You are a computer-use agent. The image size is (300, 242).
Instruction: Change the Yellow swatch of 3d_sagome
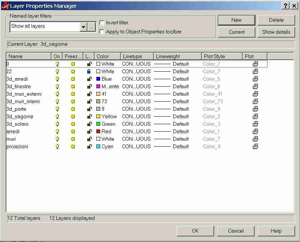(x=98, y=116)
